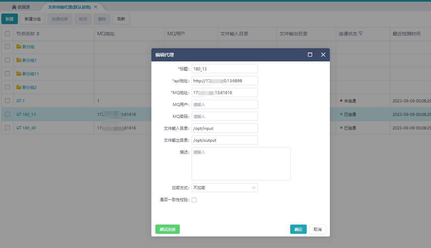Enable the 是否一致性校验 checkbox
The height and width of the screenshot is (248, 431).
point(194,200)
